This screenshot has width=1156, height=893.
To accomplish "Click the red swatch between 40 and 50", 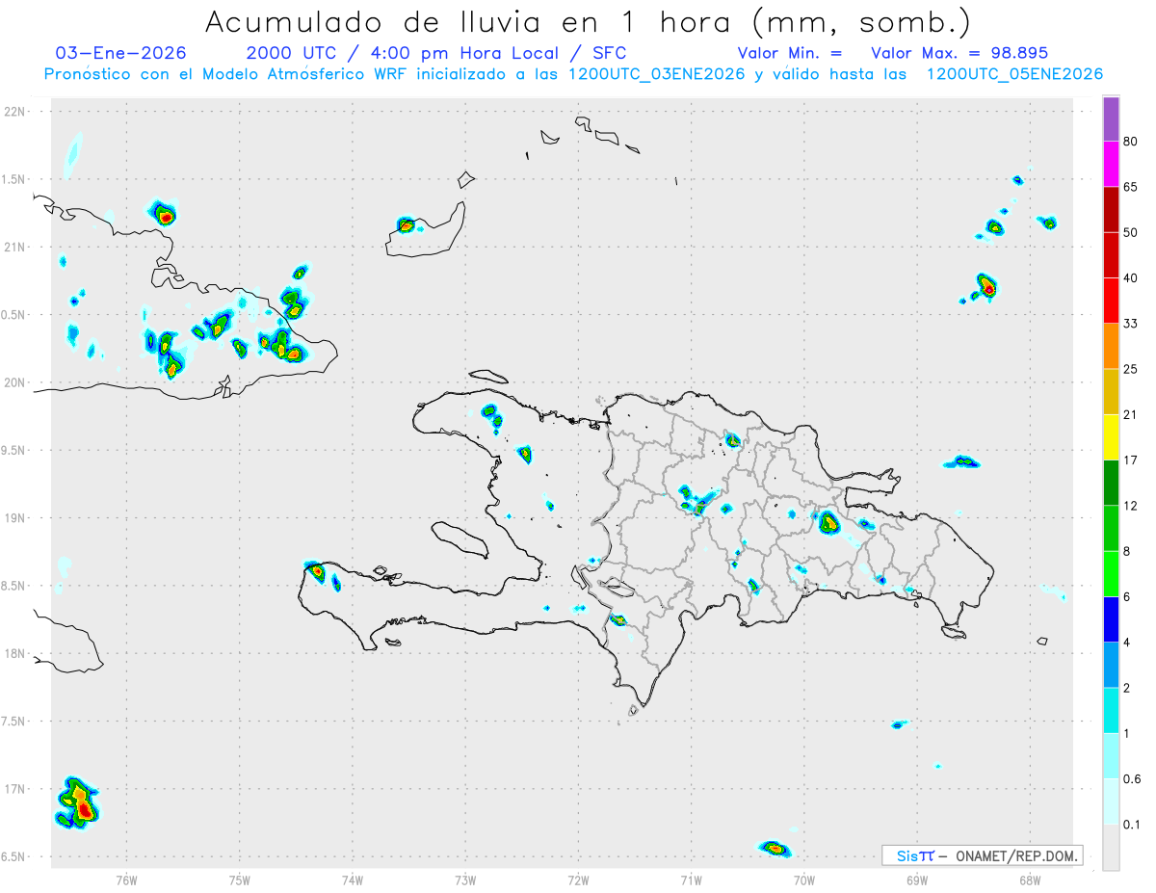I will pyautogui.click(x=1111, y=255).
